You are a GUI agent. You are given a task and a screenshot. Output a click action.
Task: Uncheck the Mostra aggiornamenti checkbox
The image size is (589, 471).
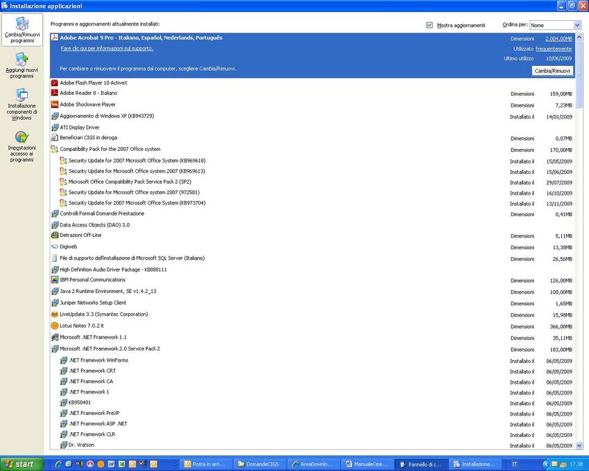click(430, 25)
